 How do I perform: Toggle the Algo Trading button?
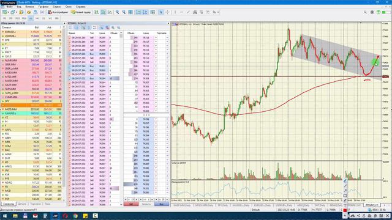(x=58, y=12)
